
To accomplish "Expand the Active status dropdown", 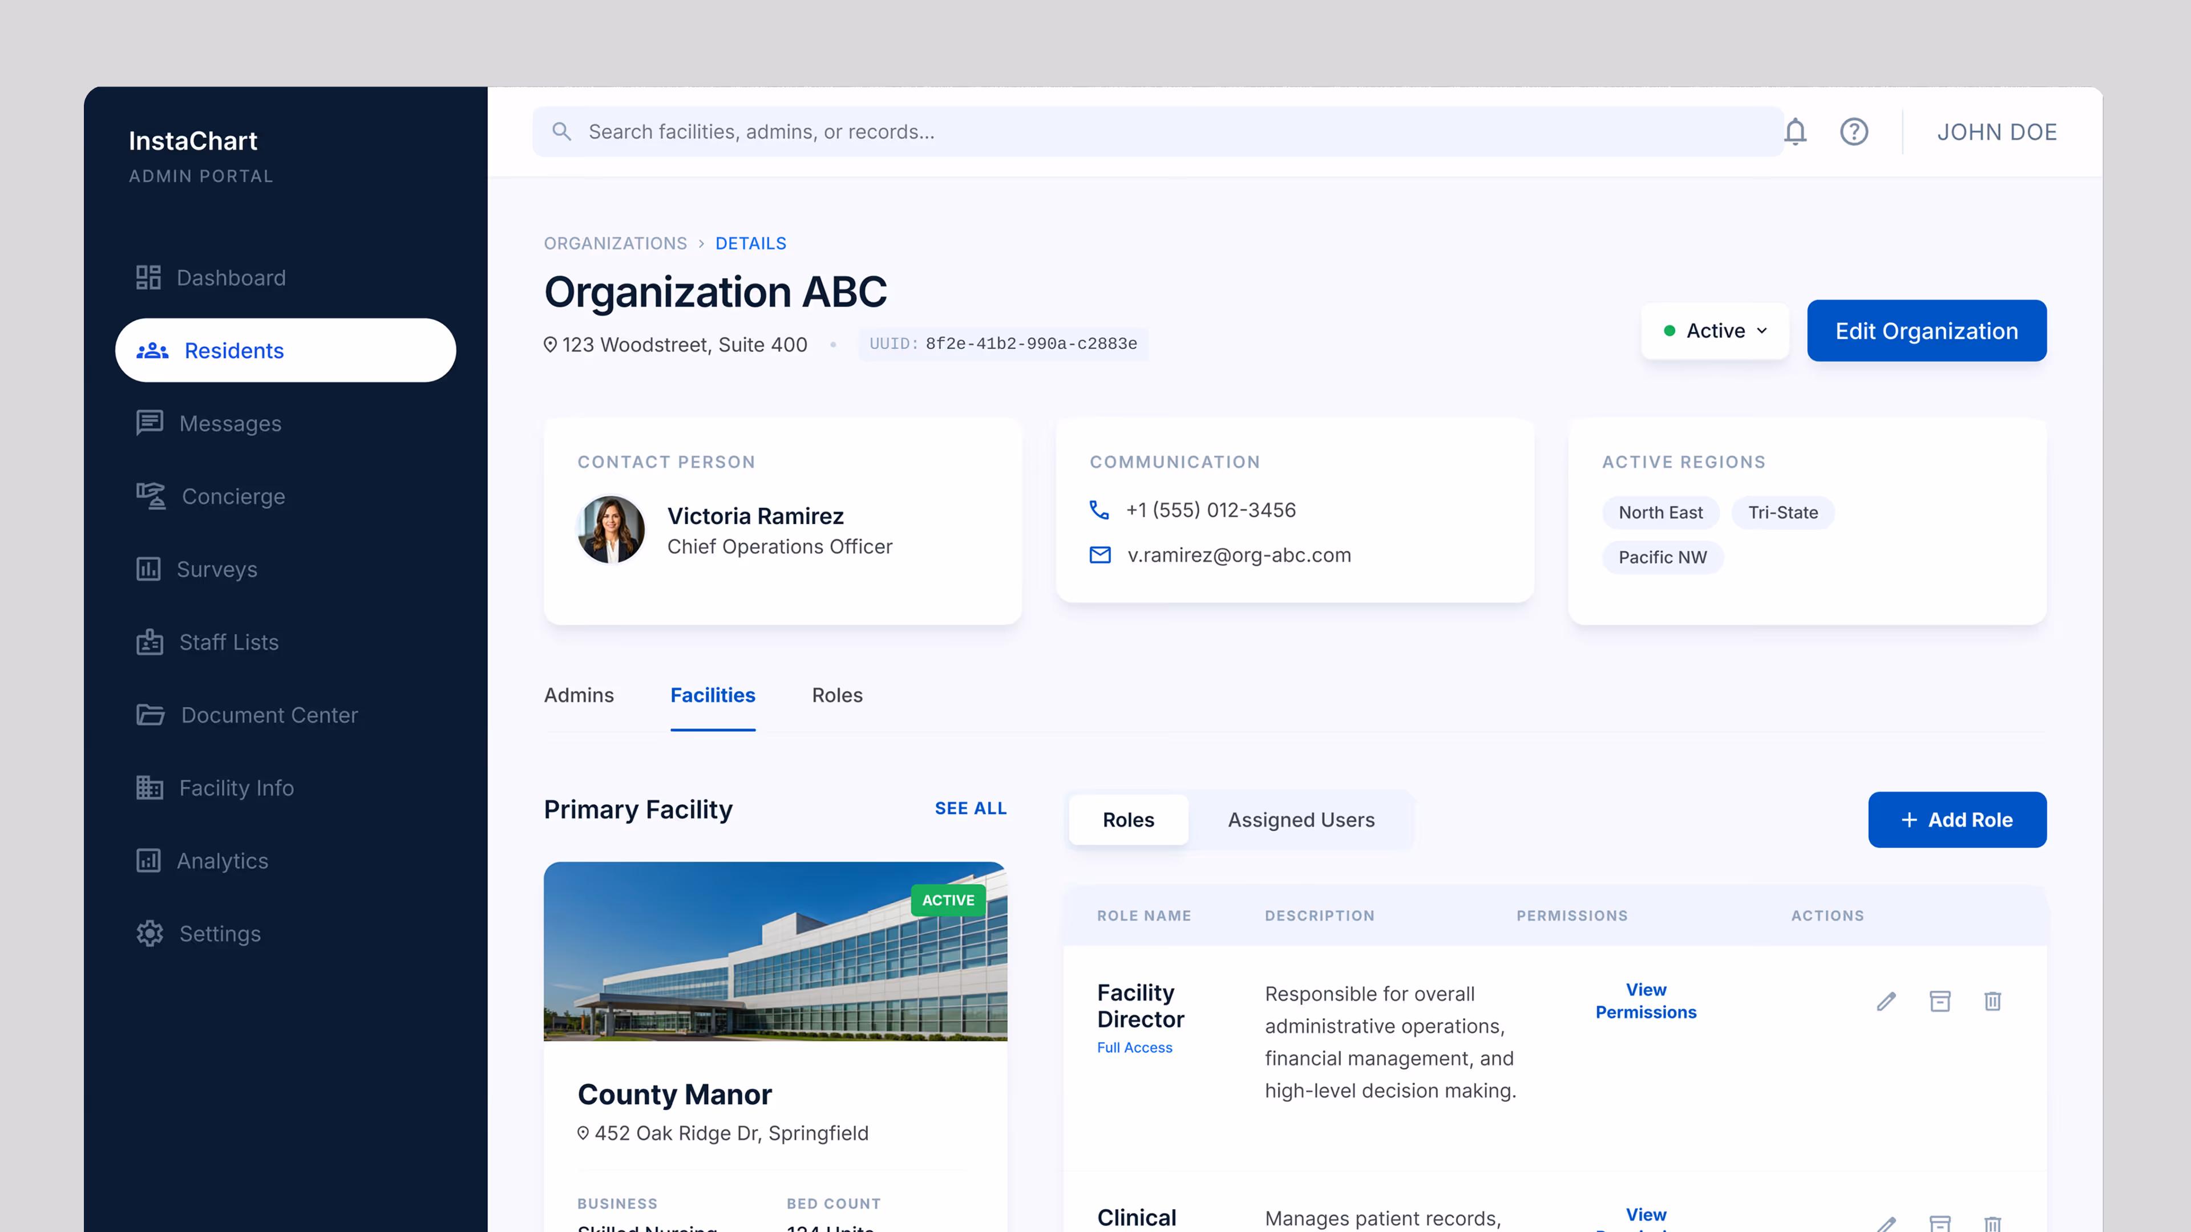I will point(1715,331).
